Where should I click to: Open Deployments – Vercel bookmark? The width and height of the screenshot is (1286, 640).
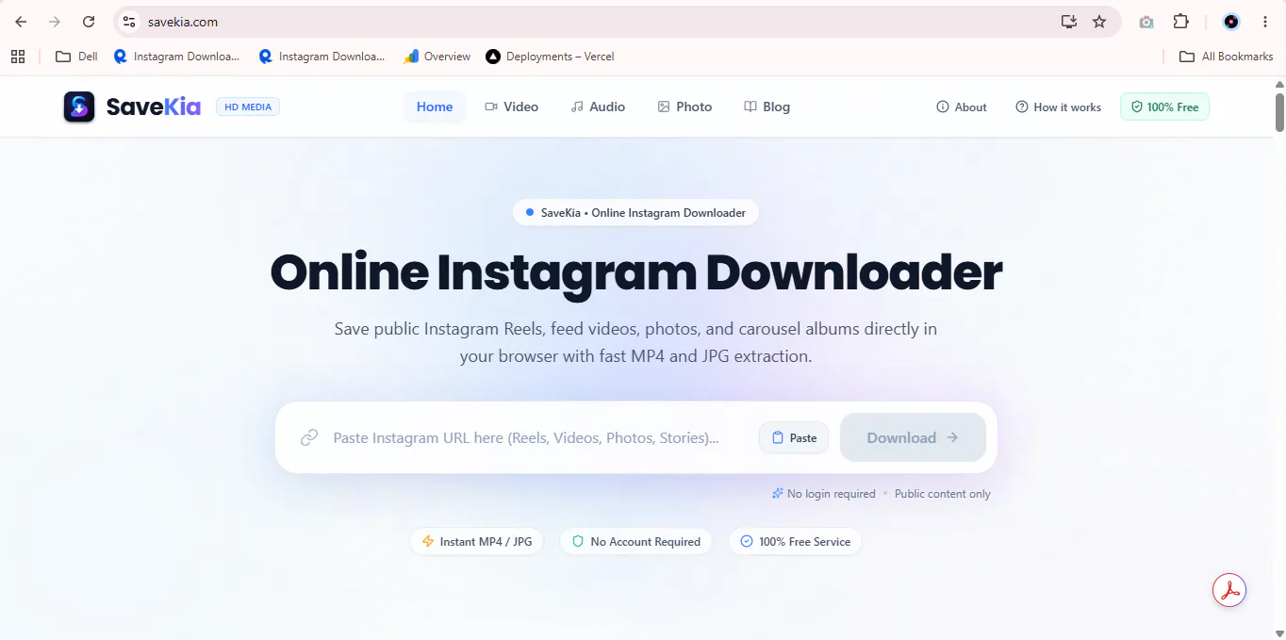click(550, 57)
